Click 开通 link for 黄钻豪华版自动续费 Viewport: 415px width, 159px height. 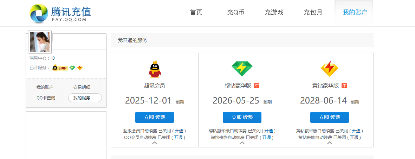point(356,131)
